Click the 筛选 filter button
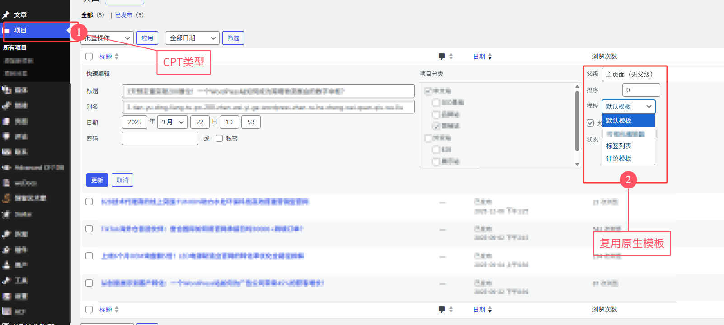 click(233, 38)
